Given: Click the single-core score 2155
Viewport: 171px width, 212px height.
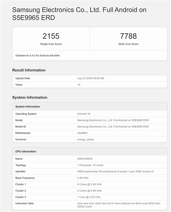Looking at the screenshot, I should tap(51, 36).
